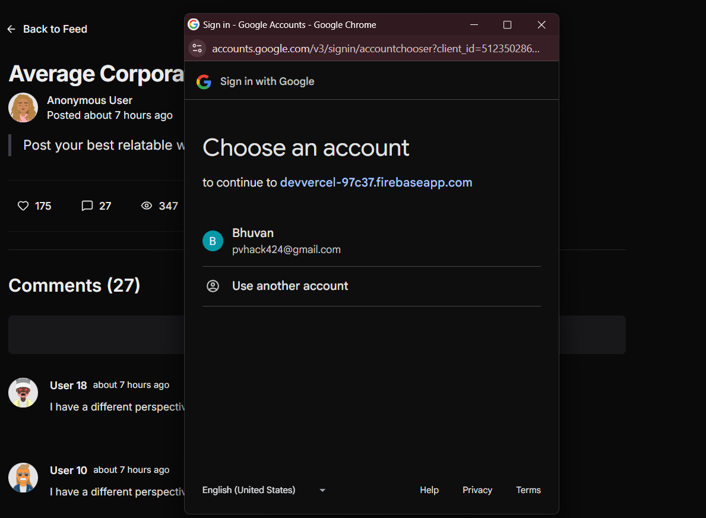This screenshot has width=706, height=518.
Task: Open Anonymous User profile avatar
Action: 23,108
